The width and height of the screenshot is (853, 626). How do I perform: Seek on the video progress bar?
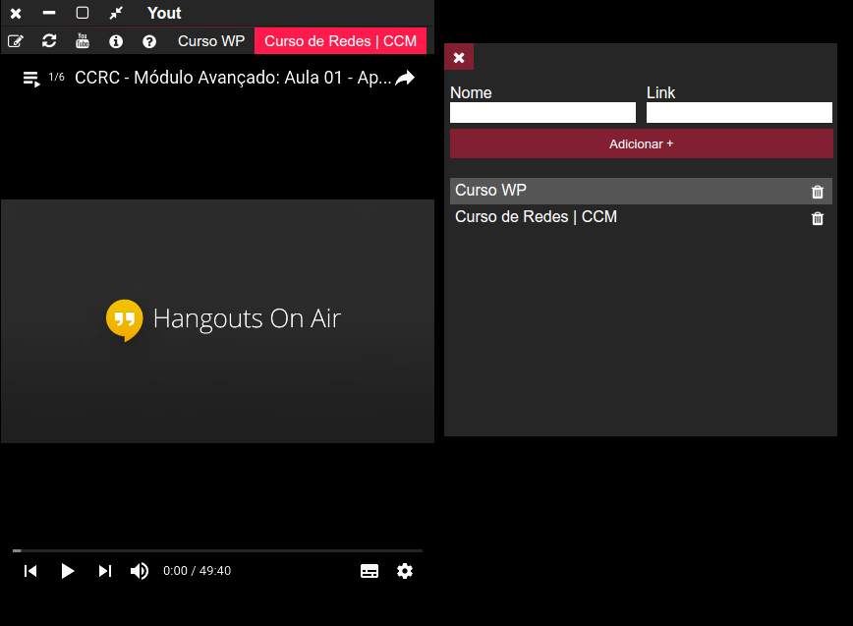(x=217, y=551)
